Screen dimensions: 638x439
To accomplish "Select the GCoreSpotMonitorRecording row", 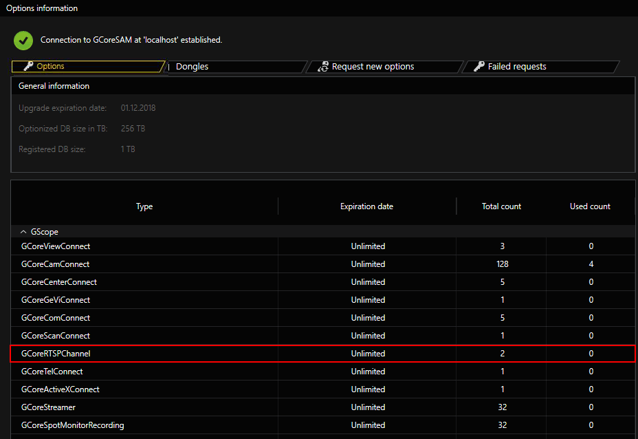I will (322, 425).
